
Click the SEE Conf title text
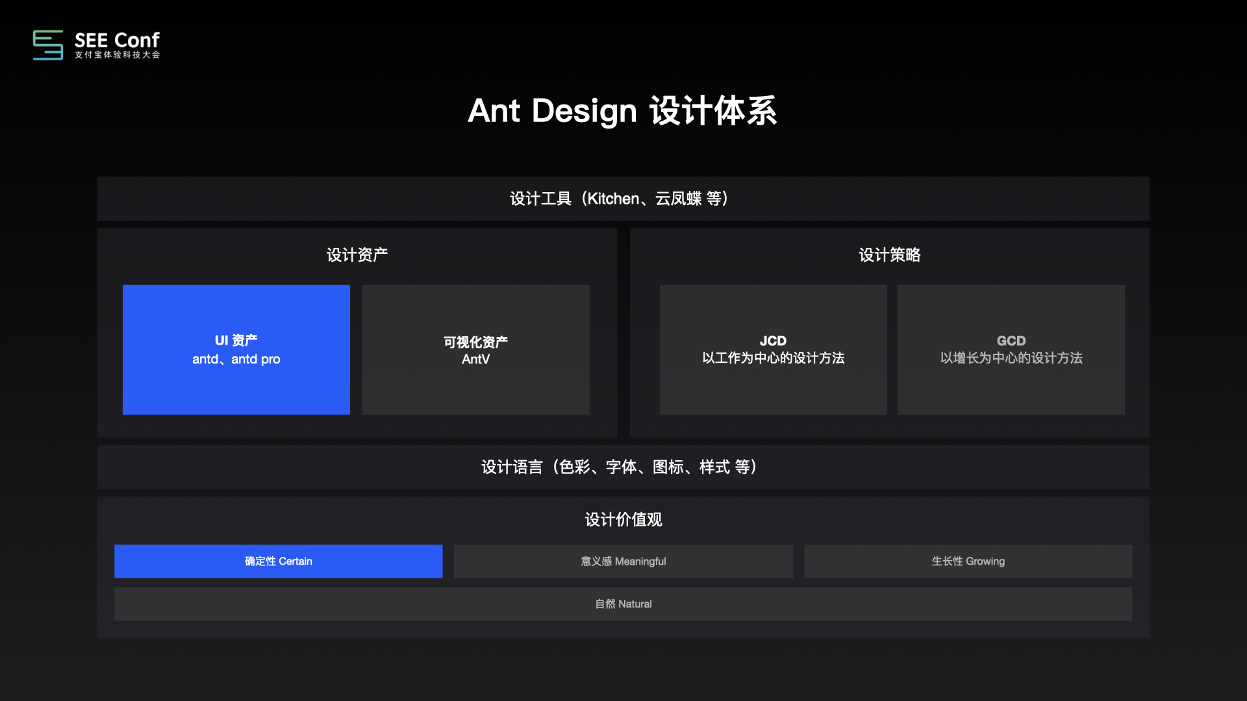click(117, 40)
